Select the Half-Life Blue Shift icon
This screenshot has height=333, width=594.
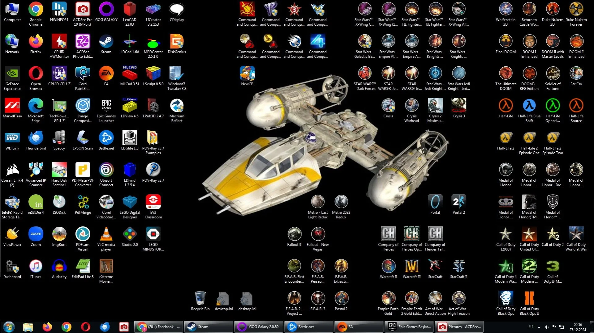[529, 110]
